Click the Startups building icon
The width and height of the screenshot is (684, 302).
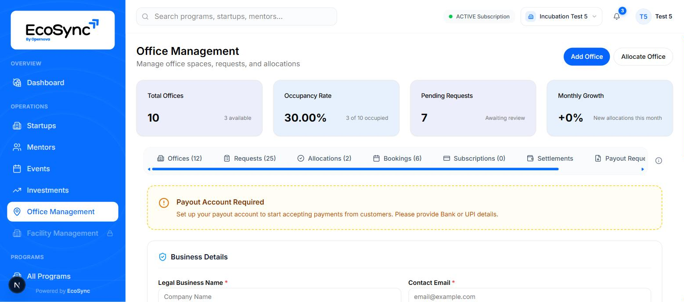[x=17, y=126]
